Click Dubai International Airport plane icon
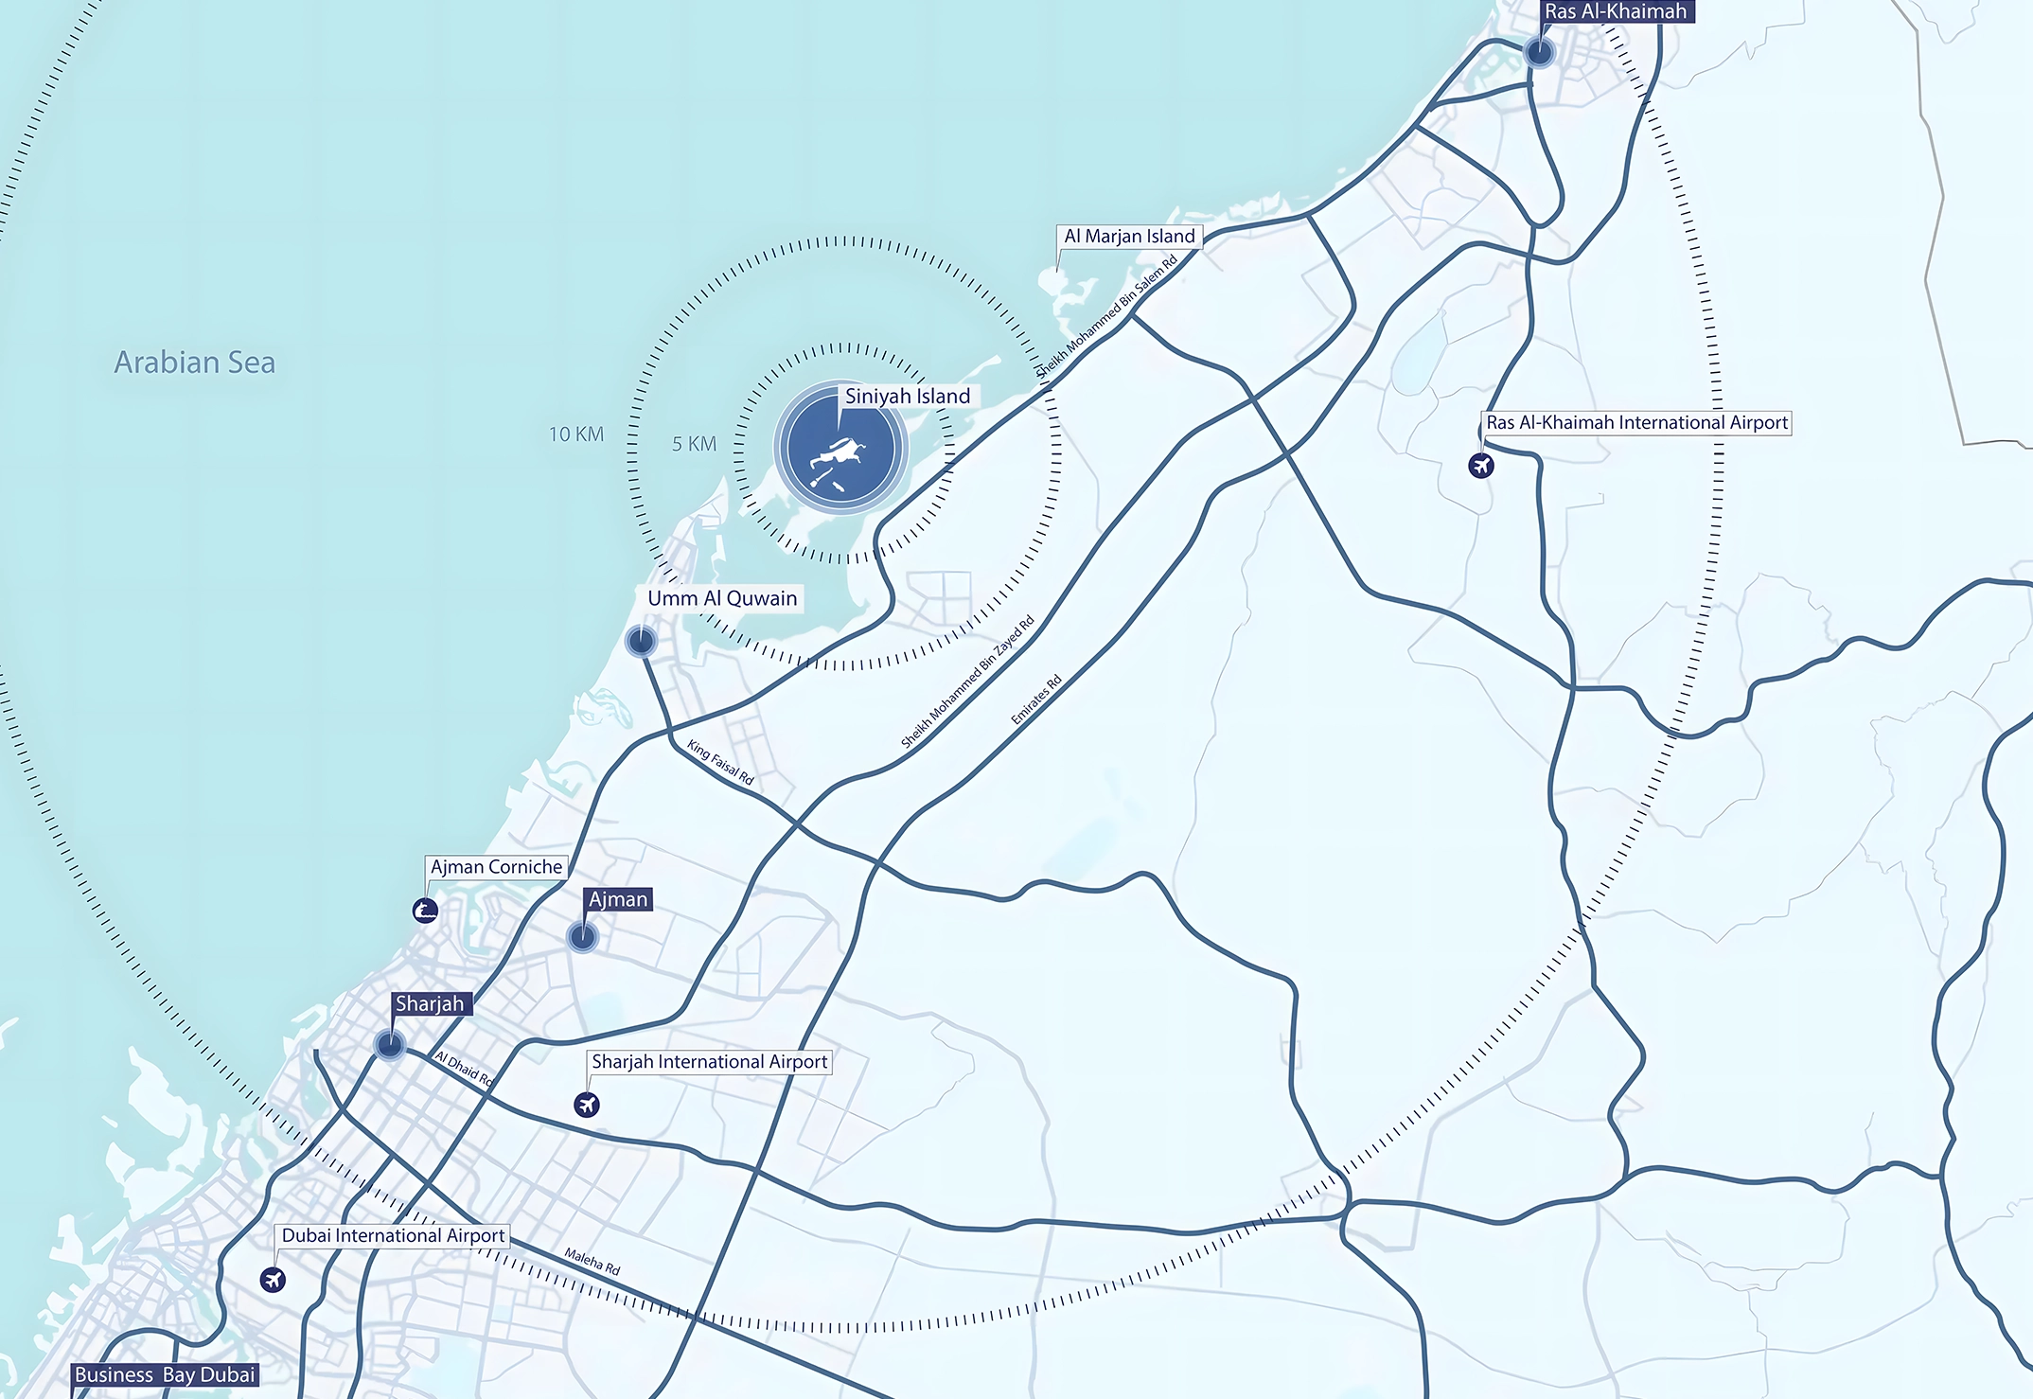2033x1399 pixels. point(273,1281)
